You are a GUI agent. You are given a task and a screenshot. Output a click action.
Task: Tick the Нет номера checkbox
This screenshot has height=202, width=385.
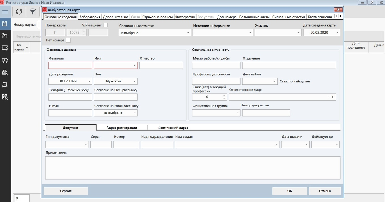point(68,40)
